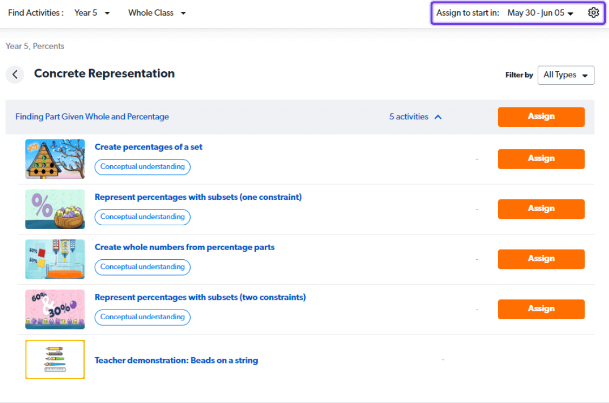Assign Create percentages of a set
Screen dimensions: 609x403
(541, 159)
